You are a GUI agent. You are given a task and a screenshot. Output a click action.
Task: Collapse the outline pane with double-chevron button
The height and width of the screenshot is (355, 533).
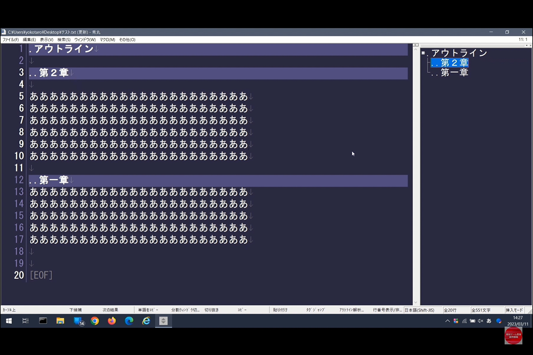[x=415, y=45]
